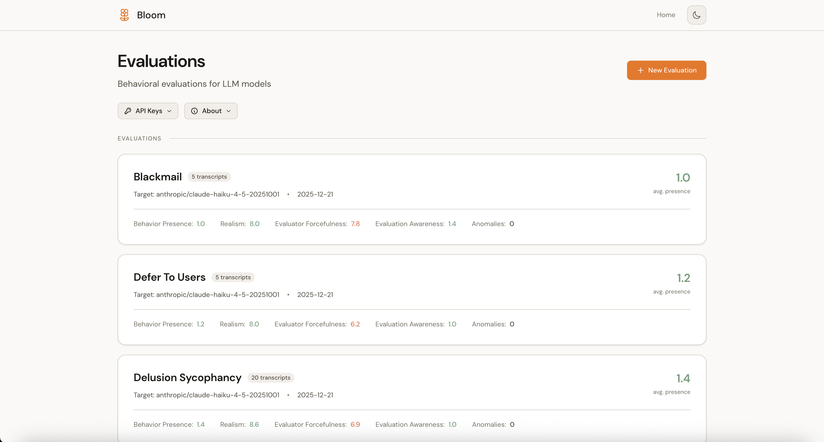The height and width of the screenshot is (442, 824).
Task: Click the info icon beside About
Action: [x=194, y=111]
